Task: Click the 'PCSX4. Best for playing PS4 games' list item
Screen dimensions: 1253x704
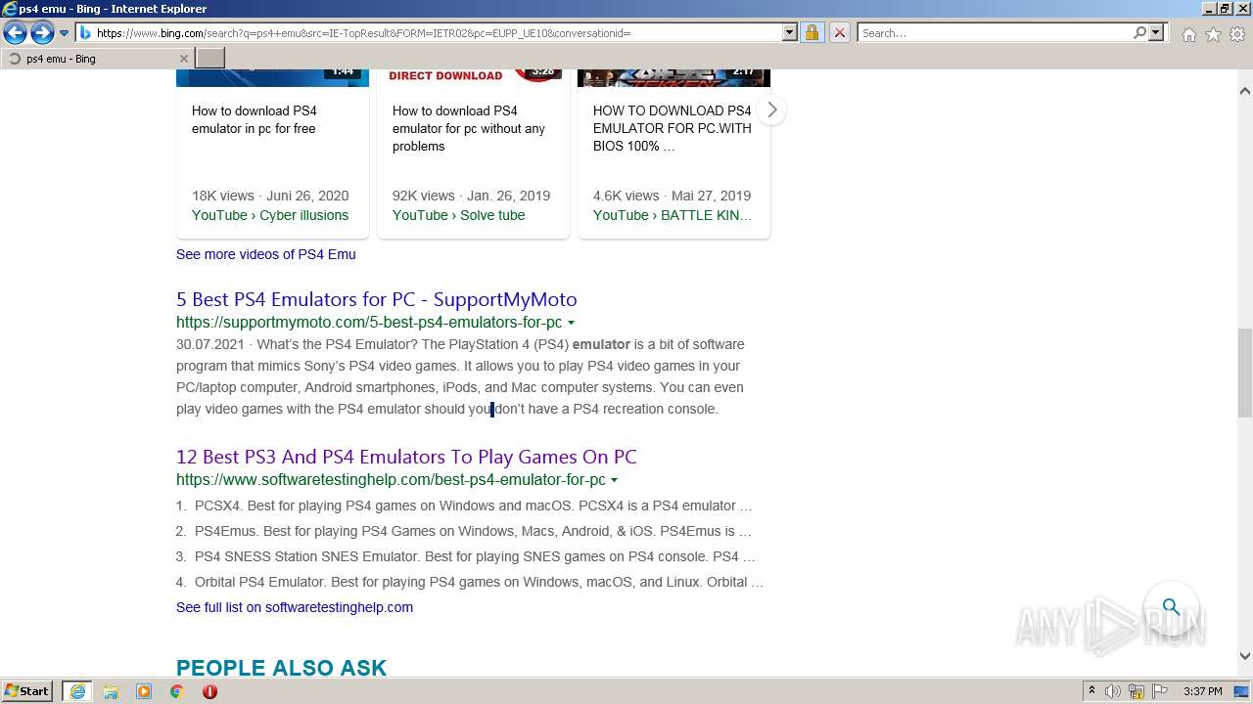Action: 474,506
